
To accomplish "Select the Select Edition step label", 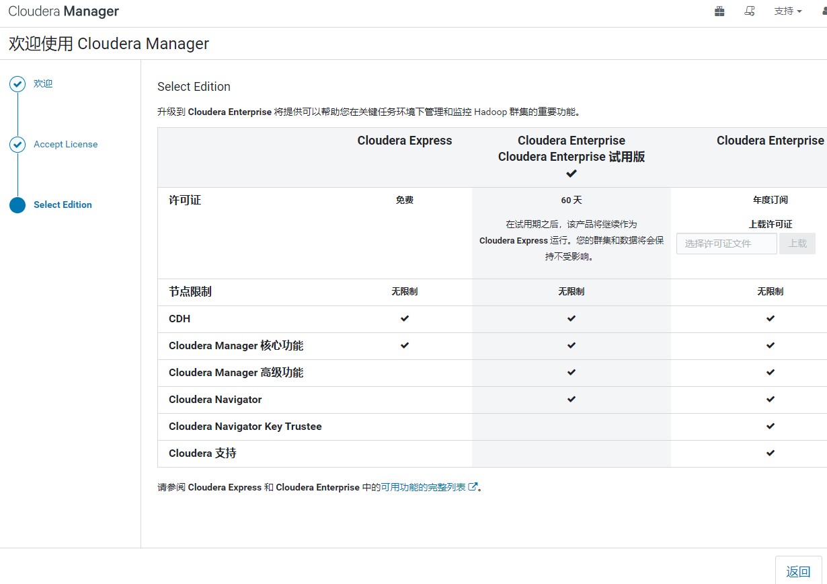I will coord(63,205).
